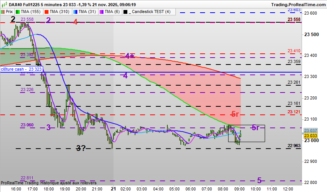The image size is (327, 192).
Task: Select the TMA (310) legend label
Action: [59, 12]
